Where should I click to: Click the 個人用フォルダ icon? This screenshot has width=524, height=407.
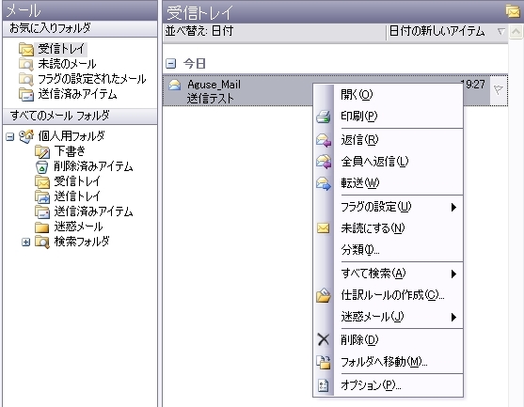pos(26,136)
